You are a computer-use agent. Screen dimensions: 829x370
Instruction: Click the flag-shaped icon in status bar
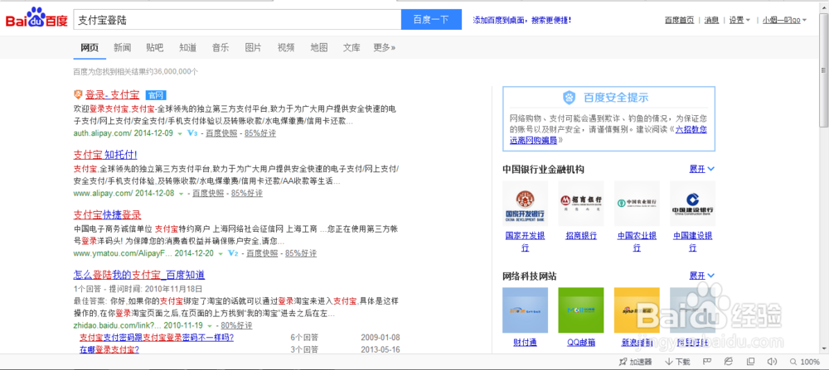(x=705, y=362)
